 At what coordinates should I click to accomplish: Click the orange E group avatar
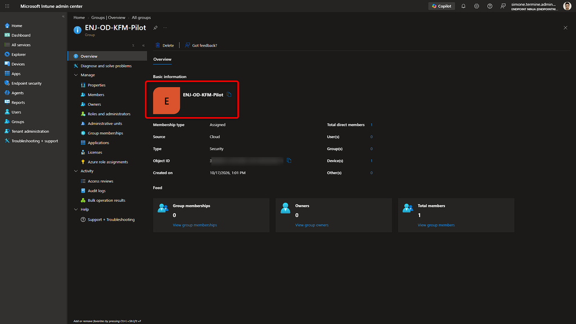pyautogui.click(x=166, y=101)
